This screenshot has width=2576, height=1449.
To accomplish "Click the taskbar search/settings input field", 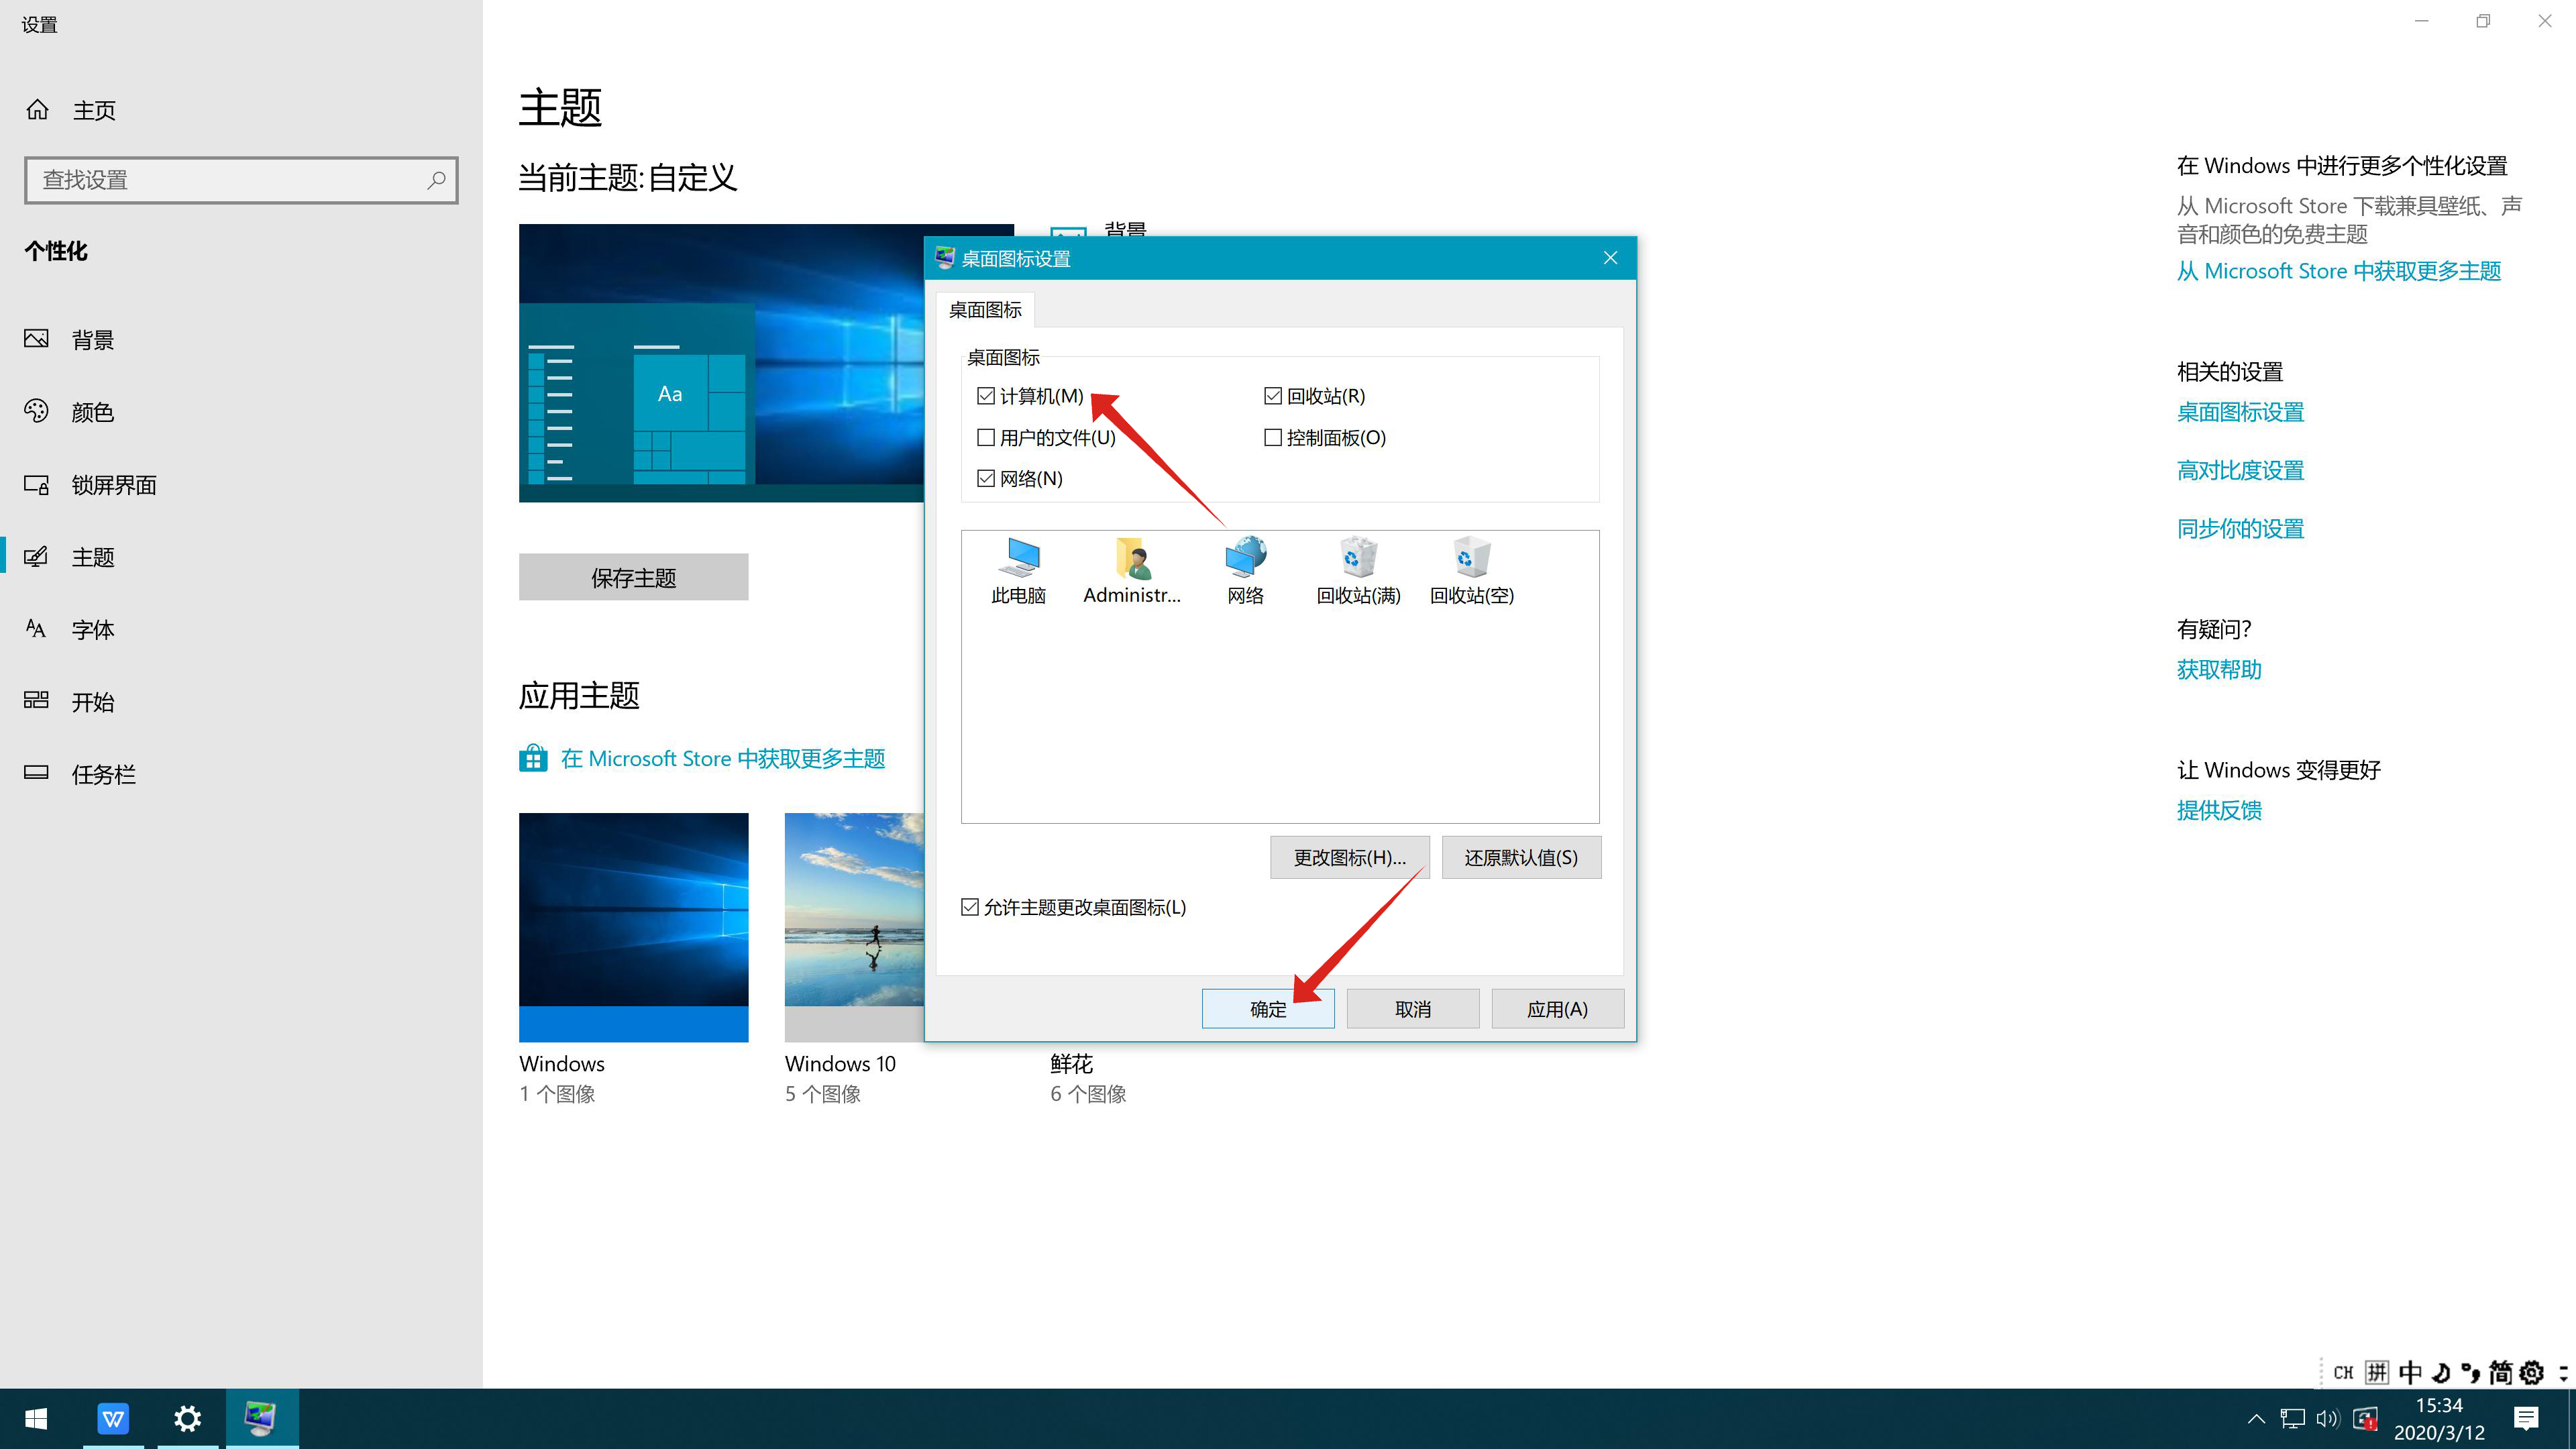I will (242, 178).
